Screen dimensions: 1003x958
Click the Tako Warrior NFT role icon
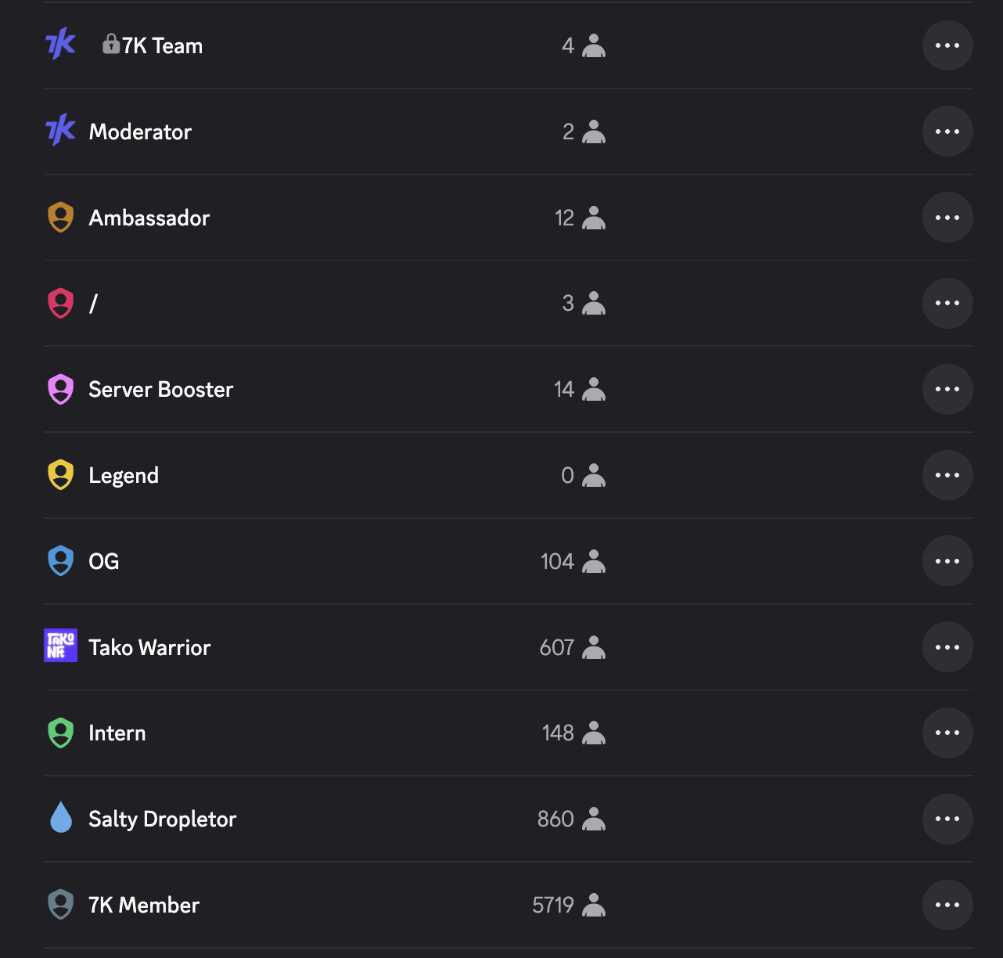click(60, 646)
